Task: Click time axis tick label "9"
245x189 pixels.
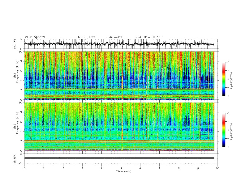Action: pyautogui.click(x=198, y=168)
